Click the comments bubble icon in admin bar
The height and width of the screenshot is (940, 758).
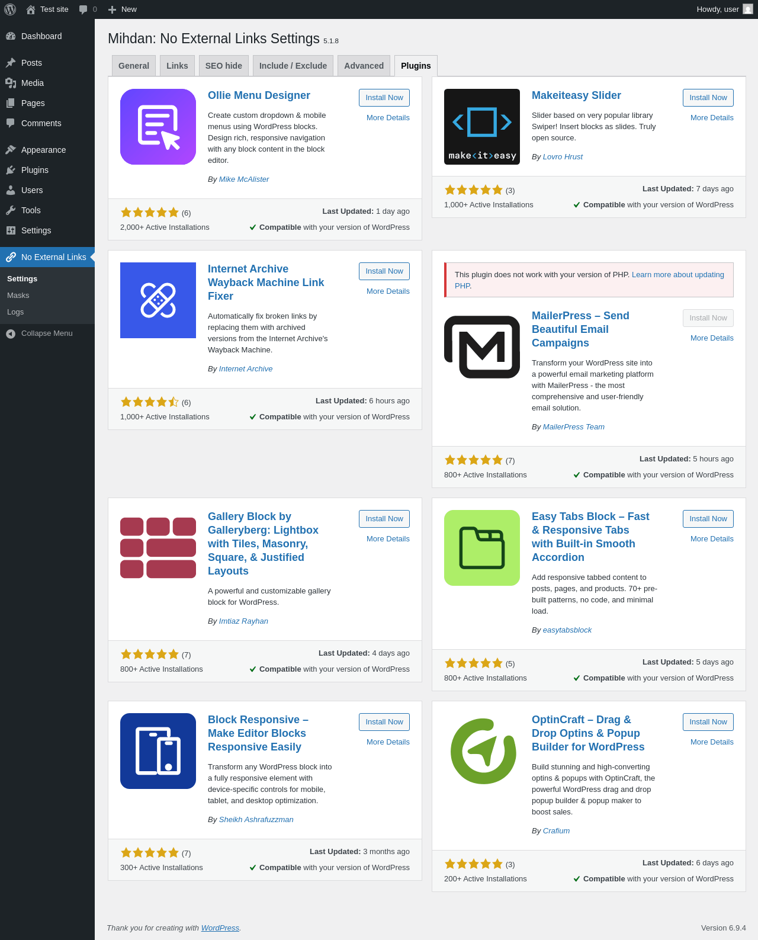83,9
